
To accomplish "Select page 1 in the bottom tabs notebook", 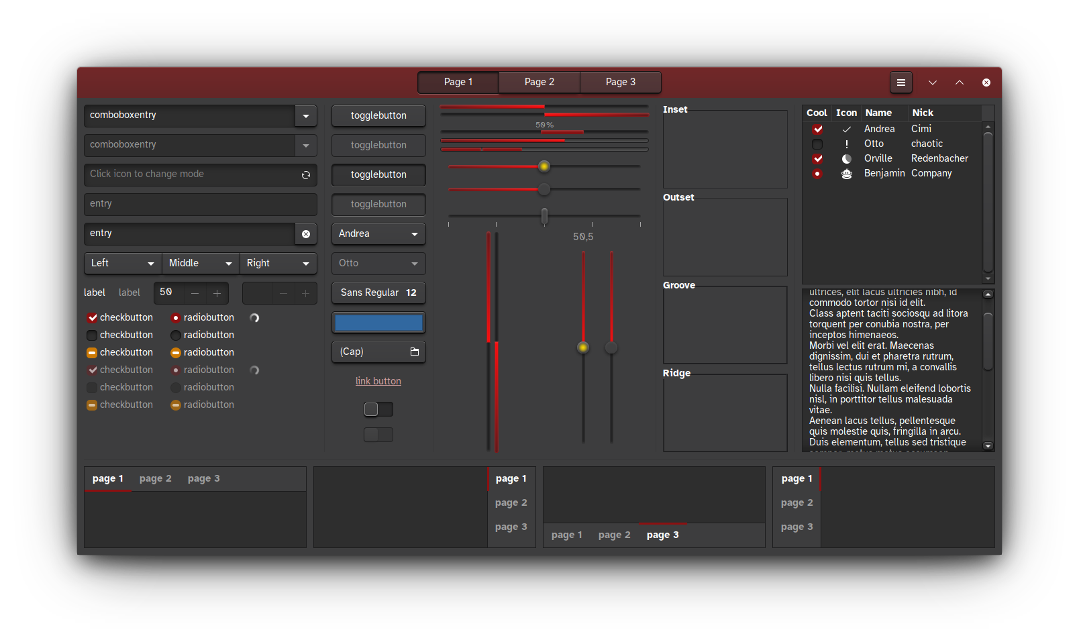I will 567,535.
